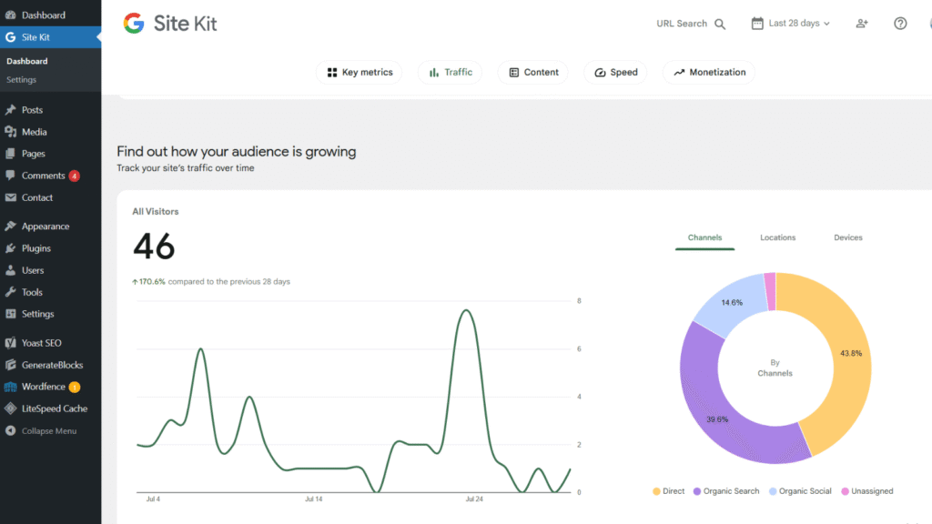Click the Wordfence notification badge

click(75, 388)
